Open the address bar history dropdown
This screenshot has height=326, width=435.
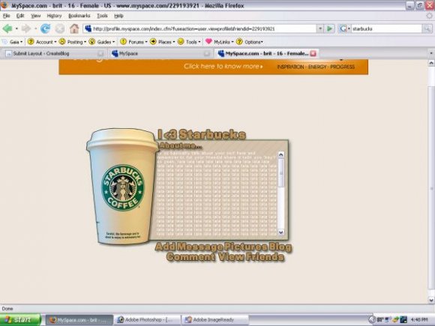[320, 28]
